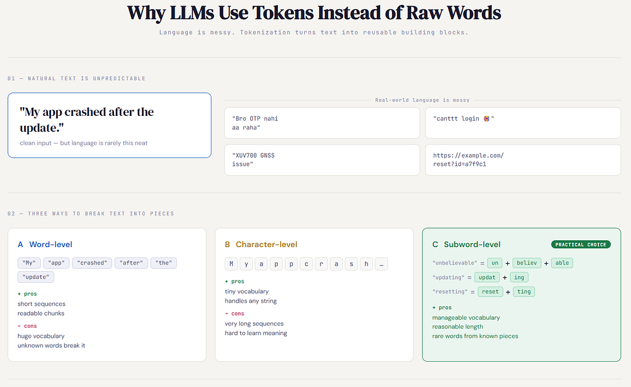Click "very long sequences" text
The image size is (631, 387).
click(x=254, y=324)
